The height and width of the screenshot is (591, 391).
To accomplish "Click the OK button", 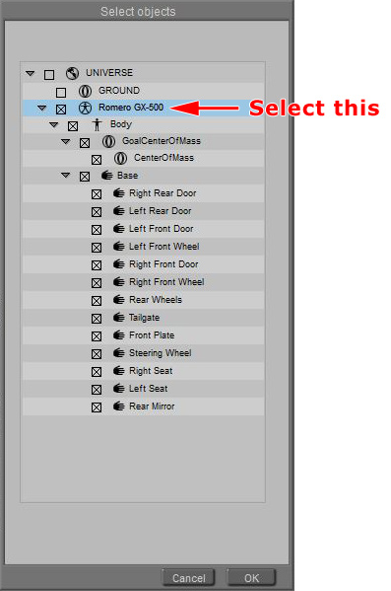I will [251, 578].
